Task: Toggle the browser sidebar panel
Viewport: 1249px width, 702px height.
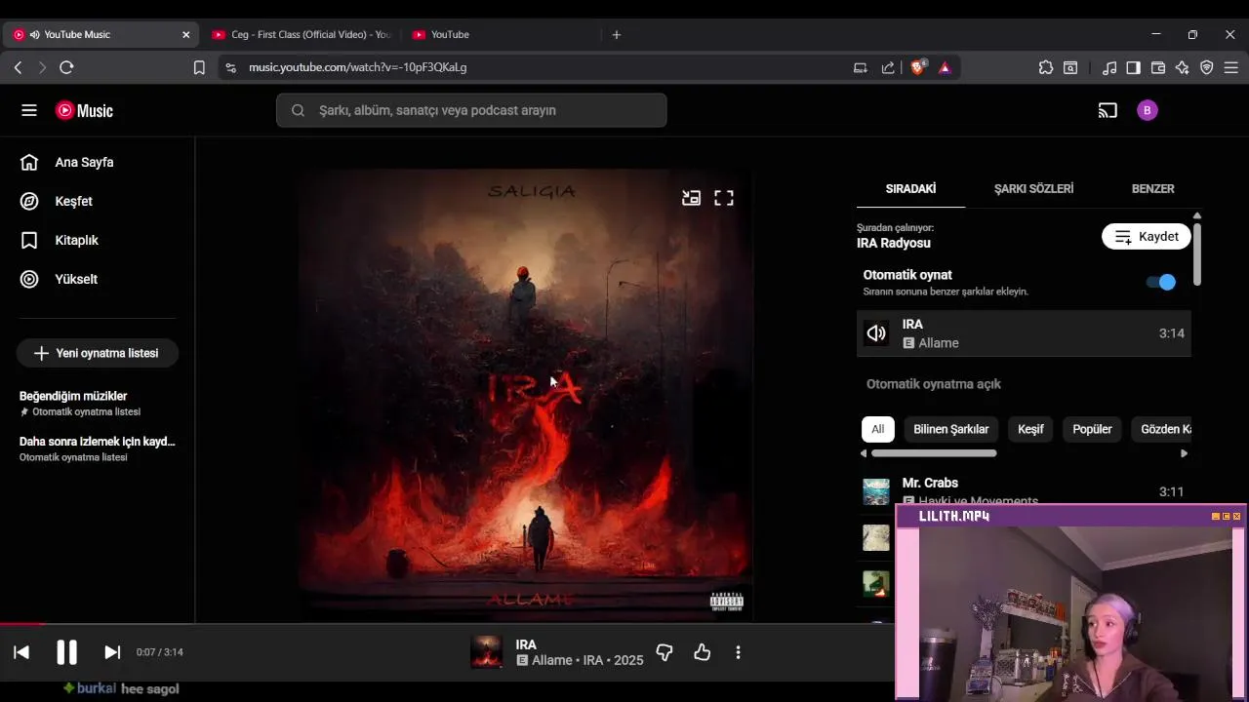Action: click(1133, 67)
